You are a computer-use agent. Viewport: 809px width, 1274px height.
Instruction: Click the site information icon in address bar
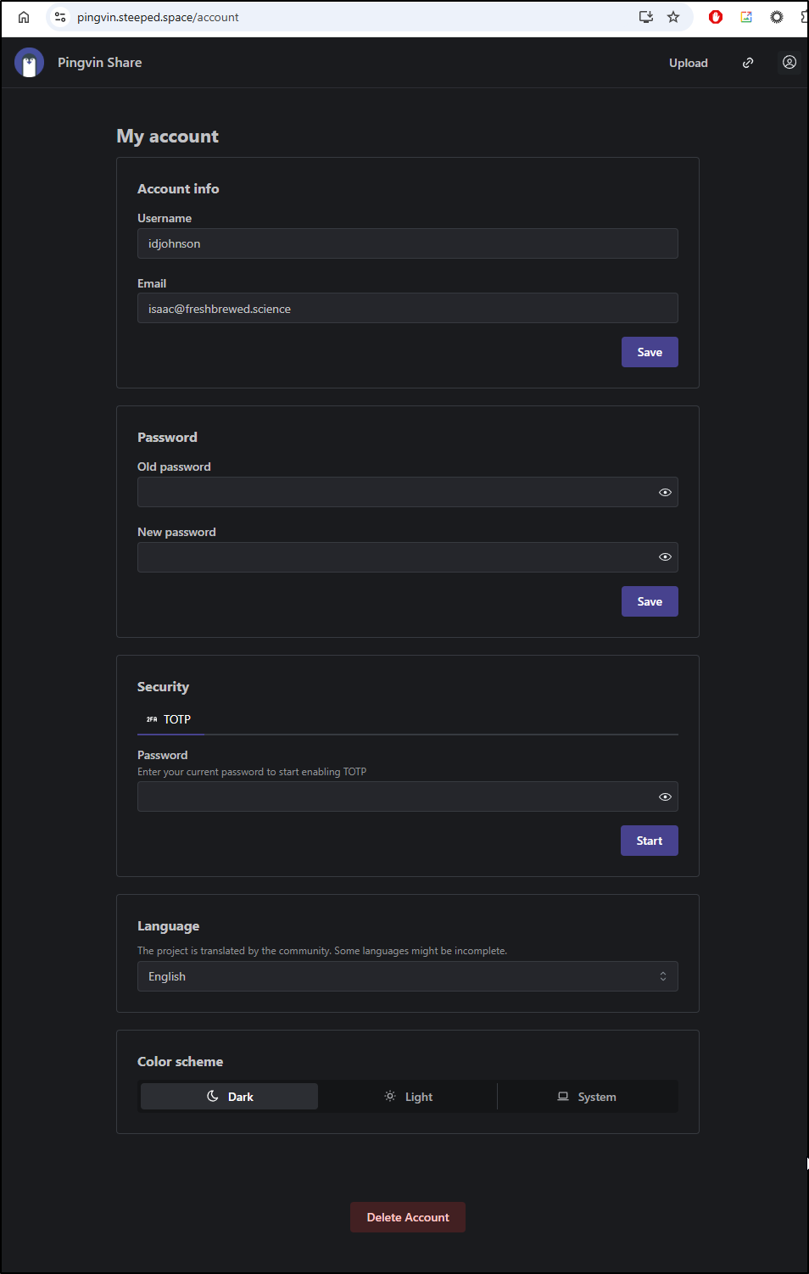click(60, 17)
